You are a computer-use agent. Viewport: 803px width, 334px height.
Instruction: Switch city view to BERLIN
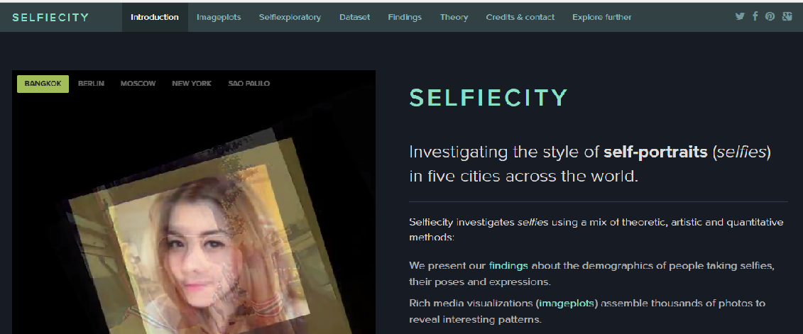(x=91, y=84)
